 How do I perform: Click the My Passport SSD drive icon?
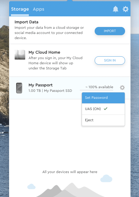point(19,88)
